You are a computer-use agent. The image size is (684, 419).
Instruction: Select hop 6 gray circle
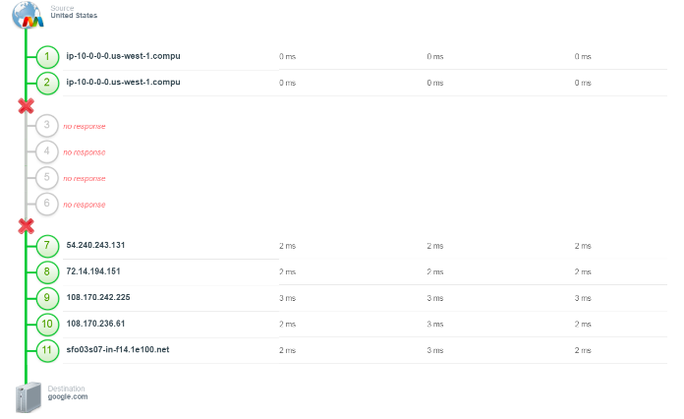click(x=46, y=204)
